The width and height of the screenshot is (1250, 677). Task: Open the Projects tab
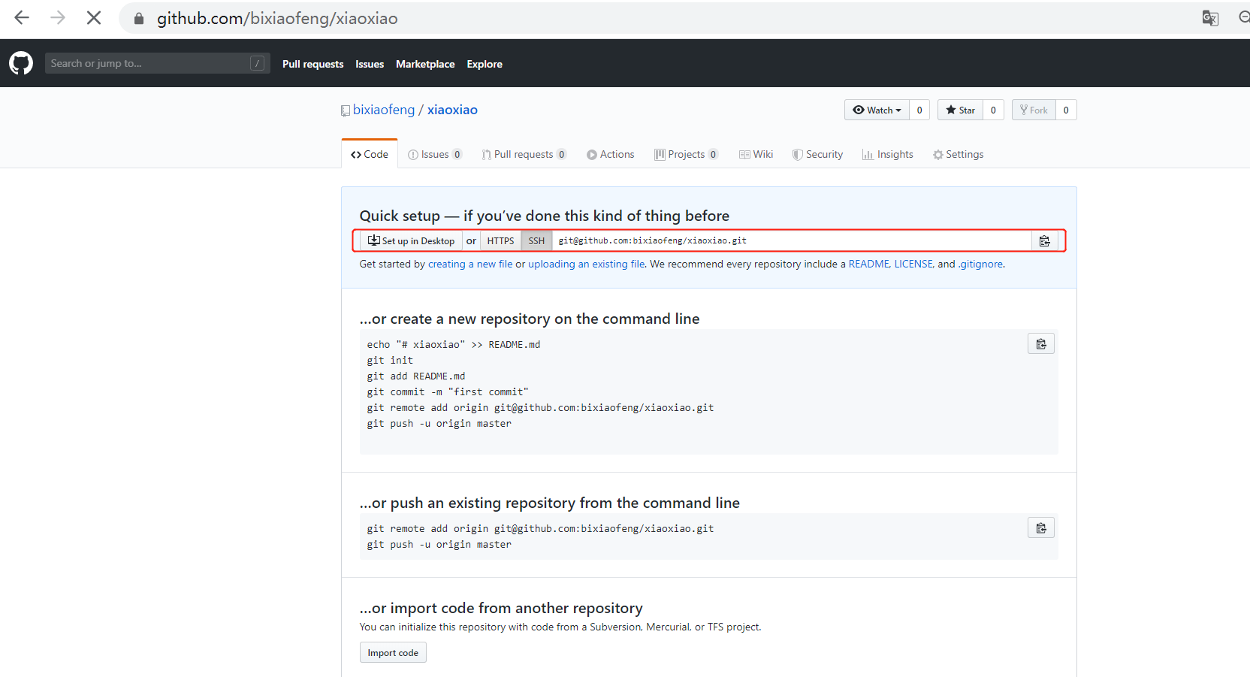[x=687, y=154]
